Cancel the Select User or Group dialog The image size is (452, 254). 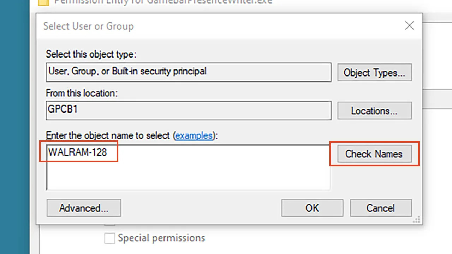(381, 208)
